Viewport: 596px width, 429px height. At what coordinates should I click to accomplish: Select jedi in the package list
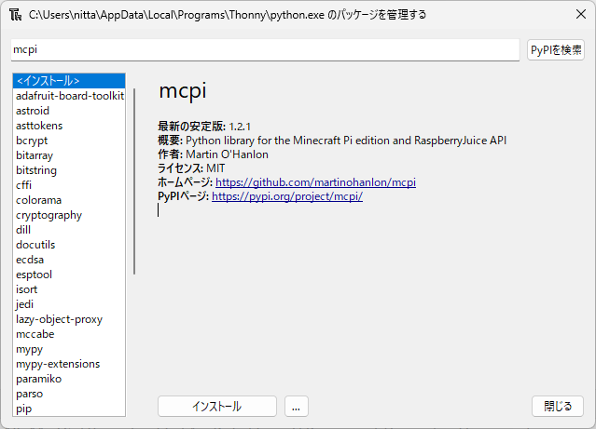click(24, 304)
